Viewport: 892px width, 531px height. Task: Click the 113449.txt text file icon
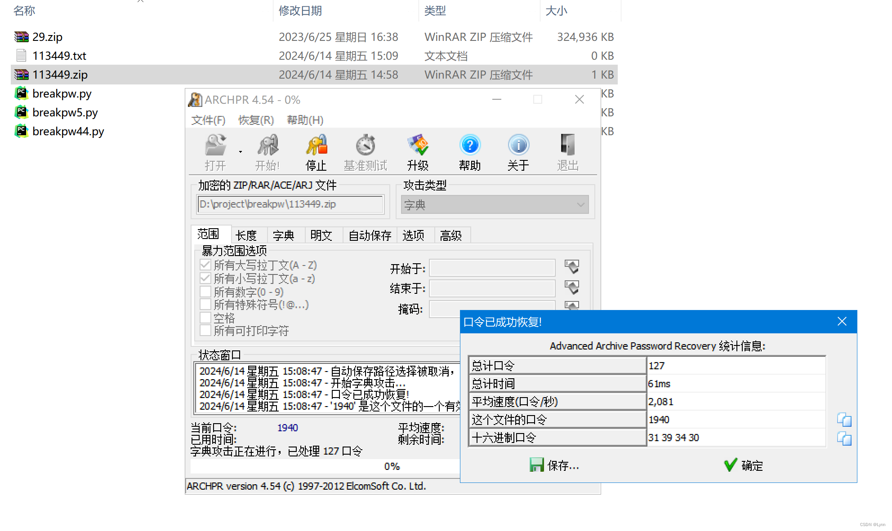click(21, 56)
